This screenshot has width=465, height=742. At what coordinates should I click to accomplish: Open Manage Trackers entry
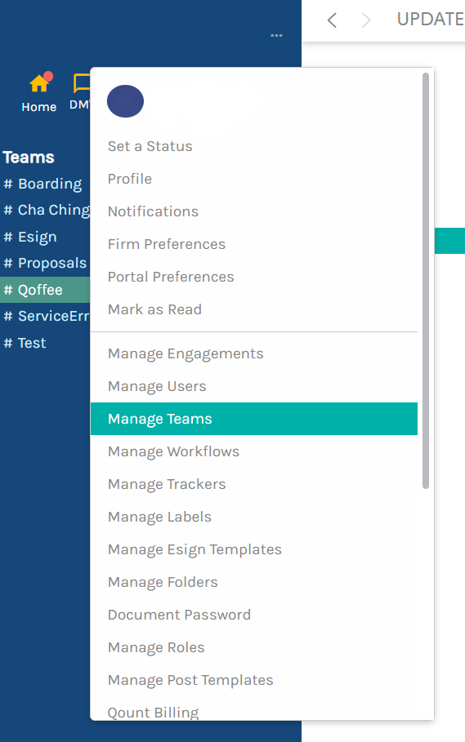pos(167,484)
